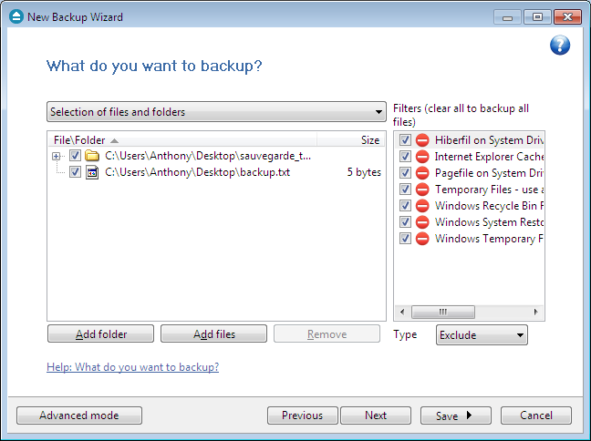Screen dimensions: 591x441
Task: Toggle the Windows System Restore filter checkbox
Action: point(405,221)
